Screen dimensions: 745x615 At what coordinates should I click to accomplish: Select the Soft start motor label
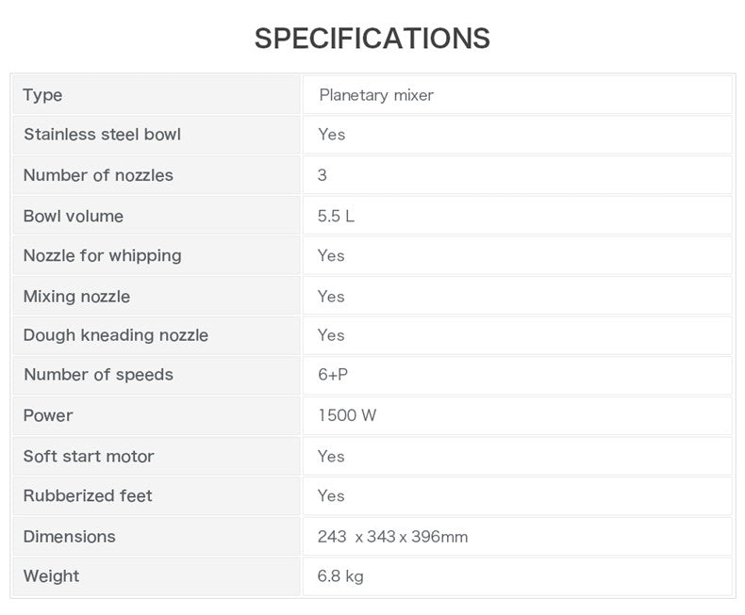[89, 457]
